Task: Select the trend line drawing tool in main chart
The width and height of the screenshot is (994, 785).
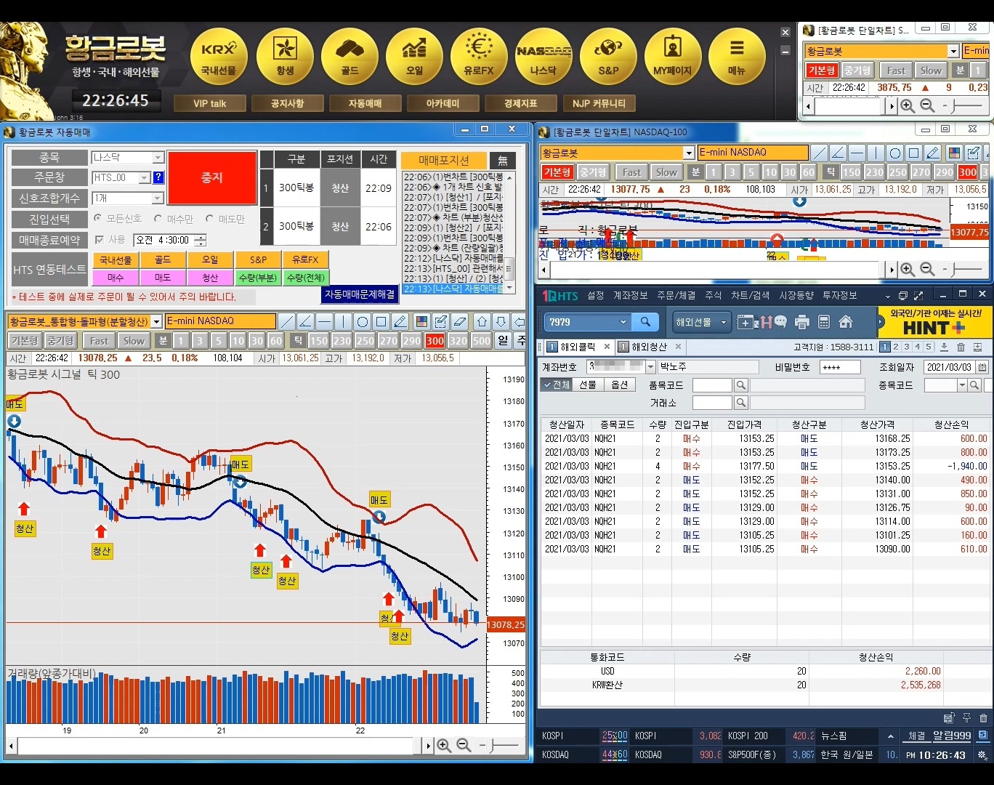Action: point(287,321)
